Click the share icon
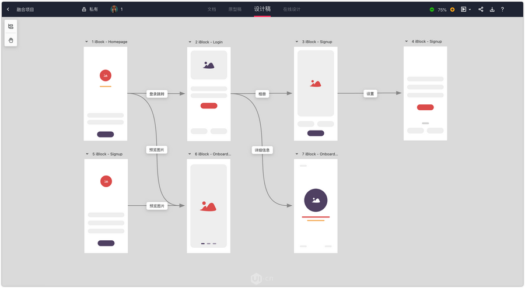The width and height of the screenshot is (525, 288). click(x=481, y=9)
